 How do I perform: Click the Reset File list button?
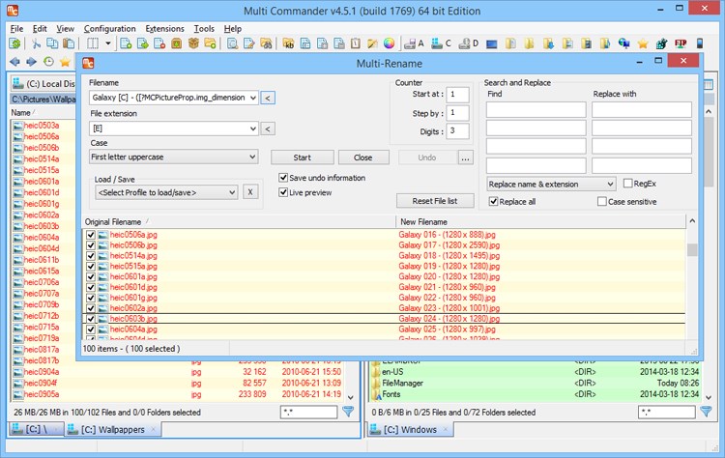[x=435, y=201]
